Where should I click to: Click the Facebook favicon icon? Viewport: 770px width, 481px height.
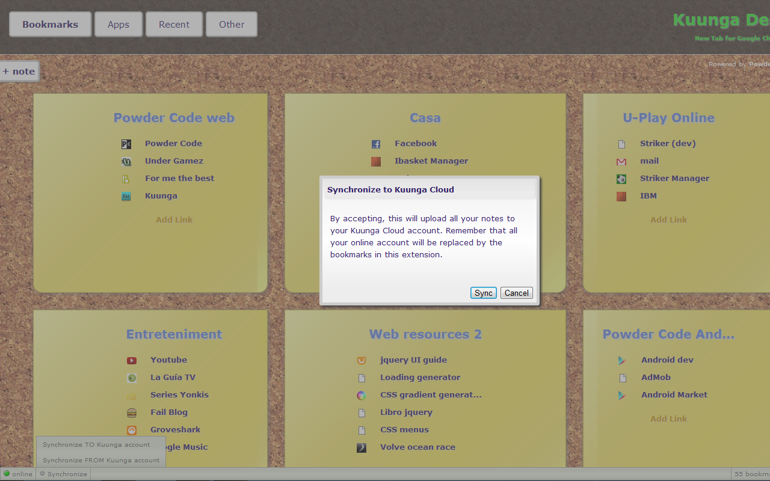(376, 144)
